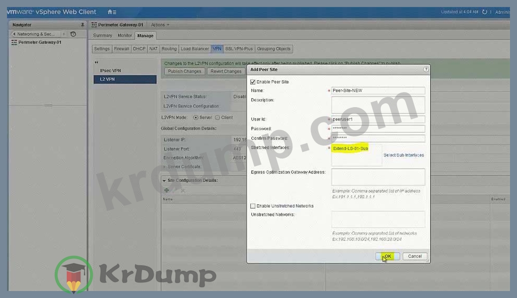This screenshot has height=298, width=517.
Task: Go back to Networking & Security
Action: [x=35, y=34]
